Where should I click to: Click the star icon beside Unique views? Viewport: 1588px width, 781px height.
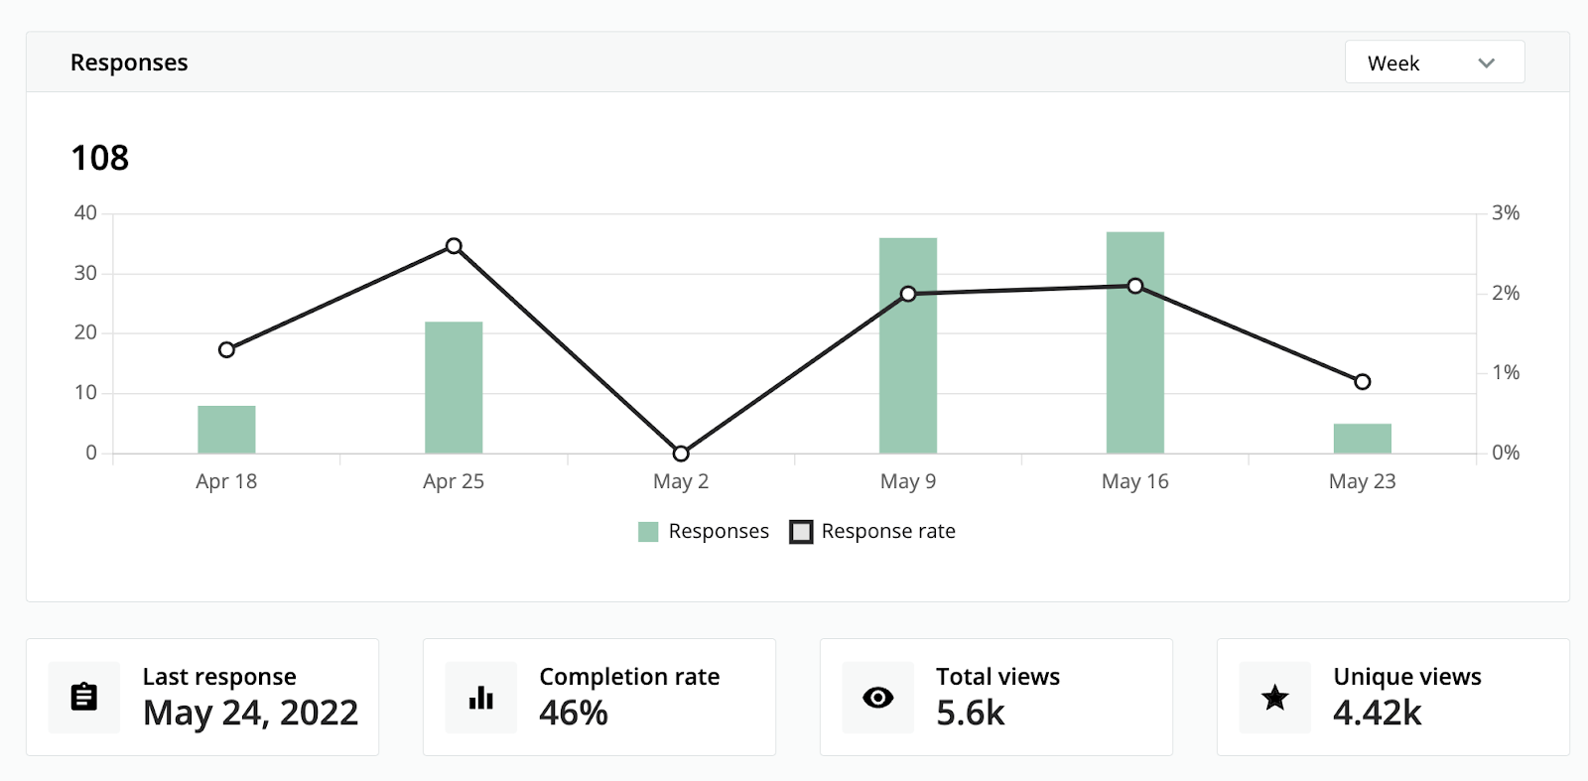1275,698
